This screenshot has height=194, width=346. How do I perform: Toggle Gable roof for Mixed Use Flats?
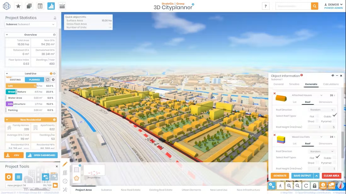(x=334, y=158)
